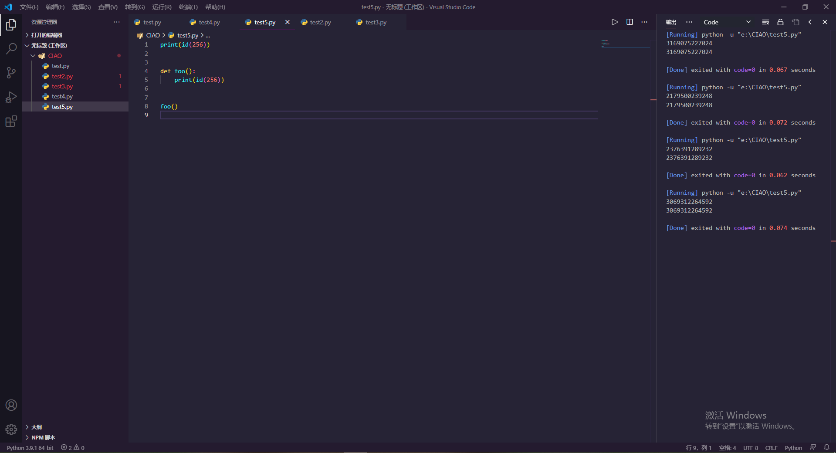The width and height of the screenshot is (836, 453).
Task: Click the editor minimap preview
Action: click(x=626, y=44)
